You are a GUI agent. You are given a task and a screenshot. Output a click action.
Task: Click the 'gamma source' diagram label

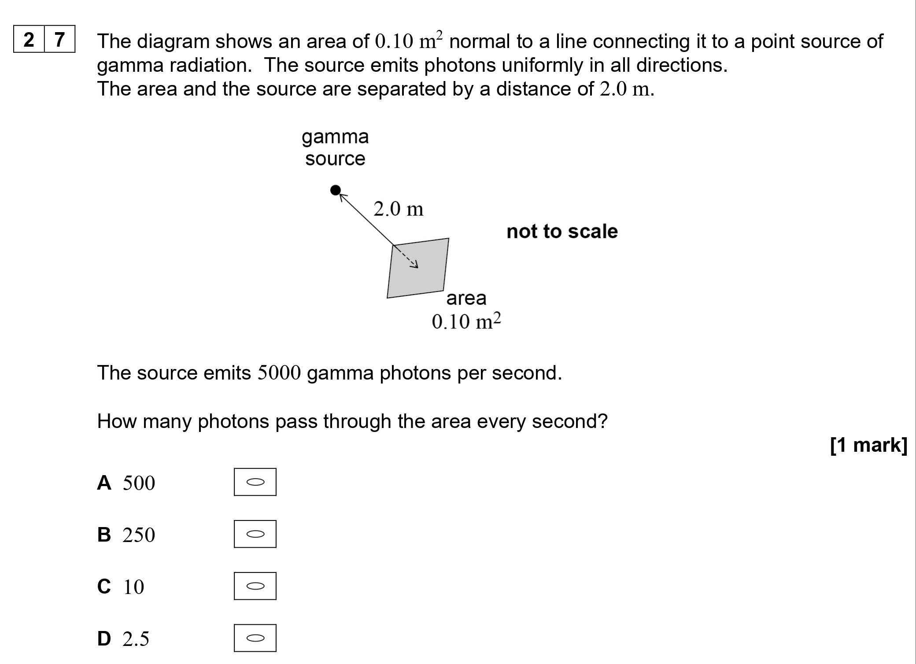335,148
